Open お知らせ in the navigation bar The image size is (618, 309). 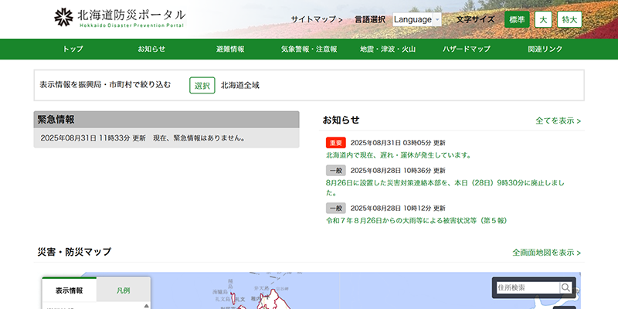pyautogui.click(x=151, y=49)
